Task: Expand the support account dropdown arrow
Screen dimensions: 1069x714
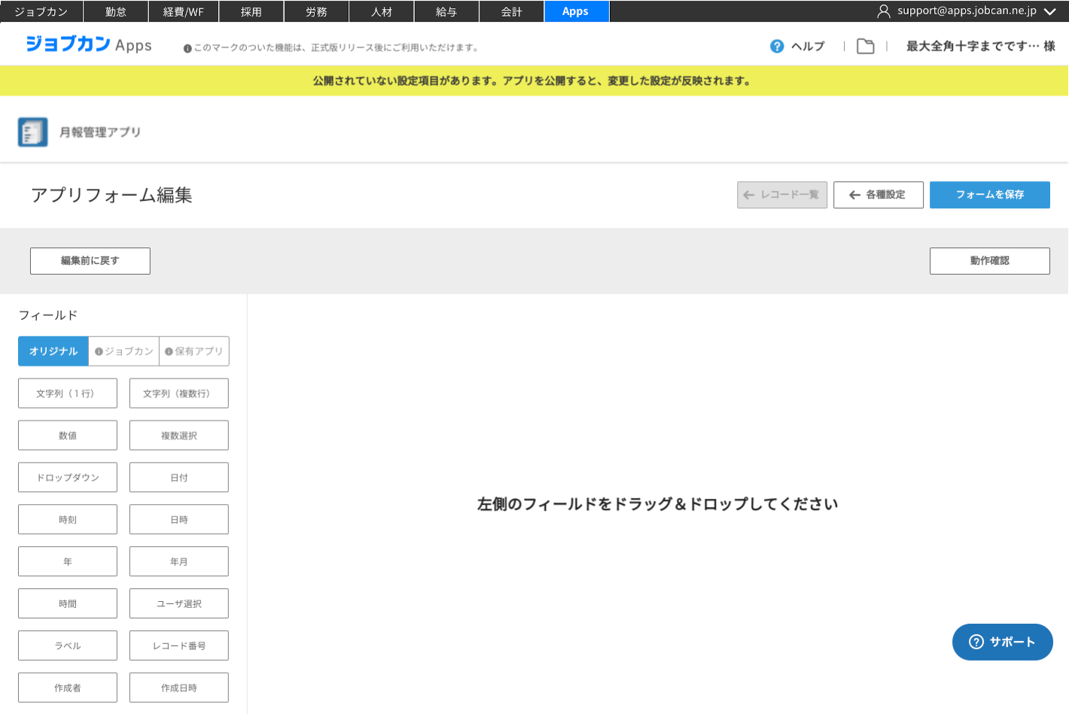Action: tap(1049, 11)
